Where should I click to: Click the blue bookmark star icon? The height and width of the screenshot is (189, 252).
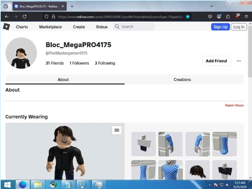tap(188, 17)
